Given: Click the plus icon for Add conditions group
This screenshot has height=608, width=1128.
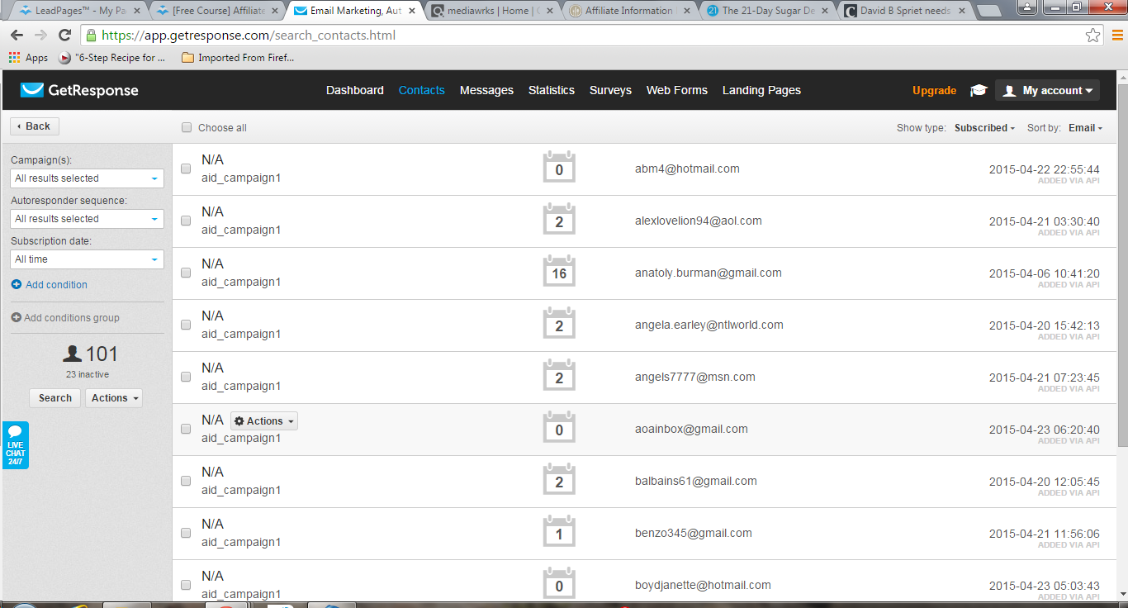Looking at the screenshot, I should click(x=17, y=318).
